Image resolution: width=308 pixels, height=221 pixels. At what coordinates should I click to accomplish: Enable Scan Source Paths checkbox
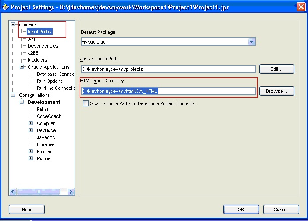point(86,103)
